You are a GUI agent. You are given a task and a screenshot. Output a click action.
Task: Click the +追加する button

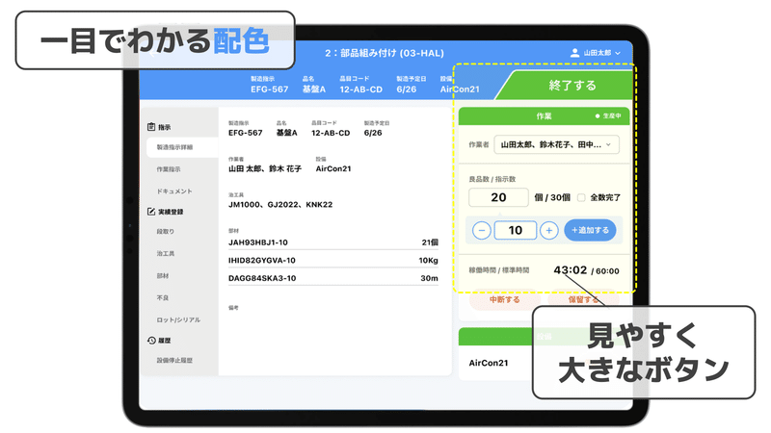[590, 230]
